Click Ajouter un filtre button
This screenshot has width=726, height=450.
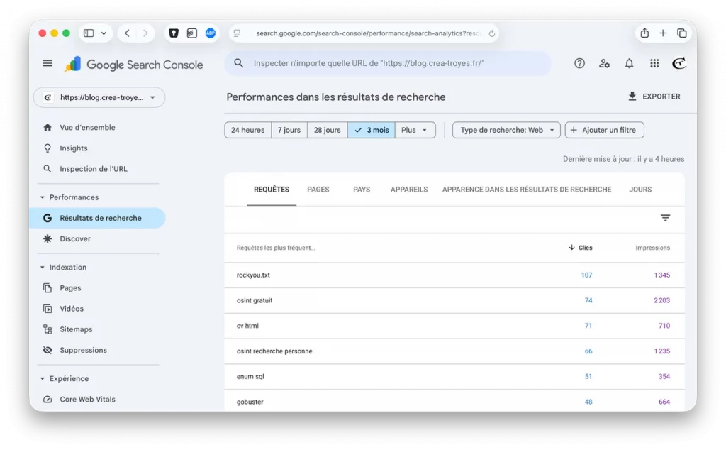[604, 130]
